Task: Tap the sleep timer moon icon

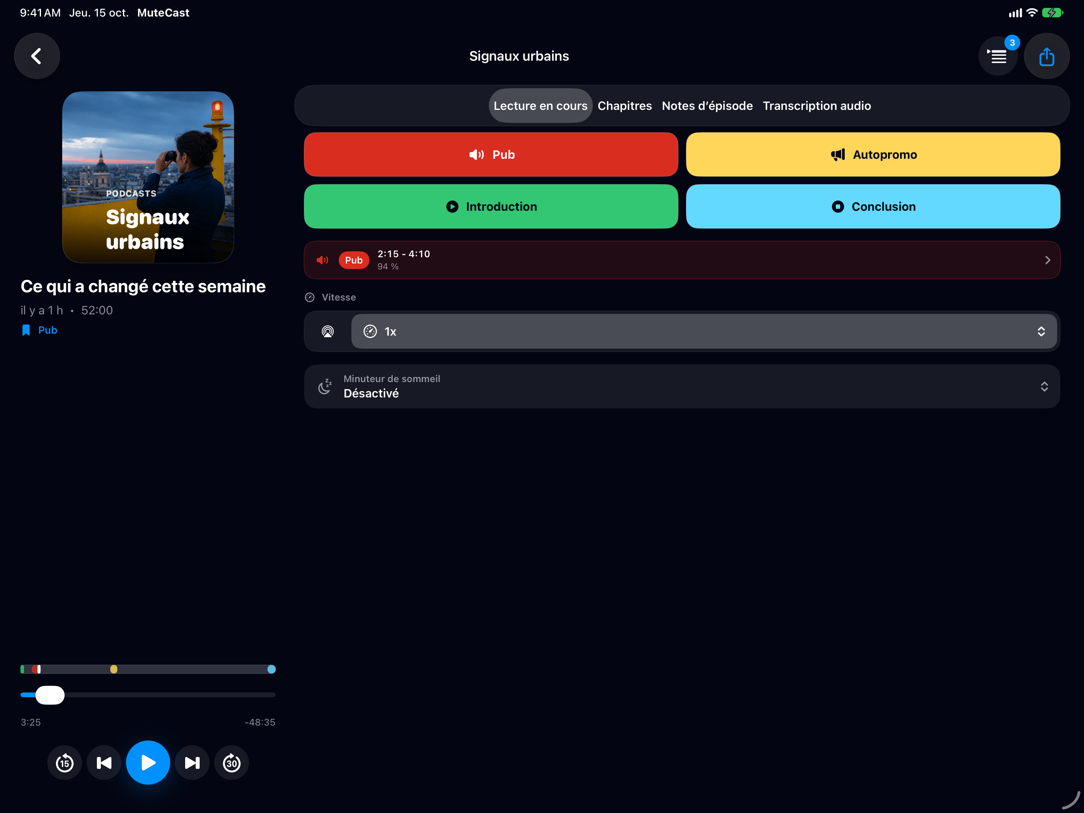Action: pos(325,386)
